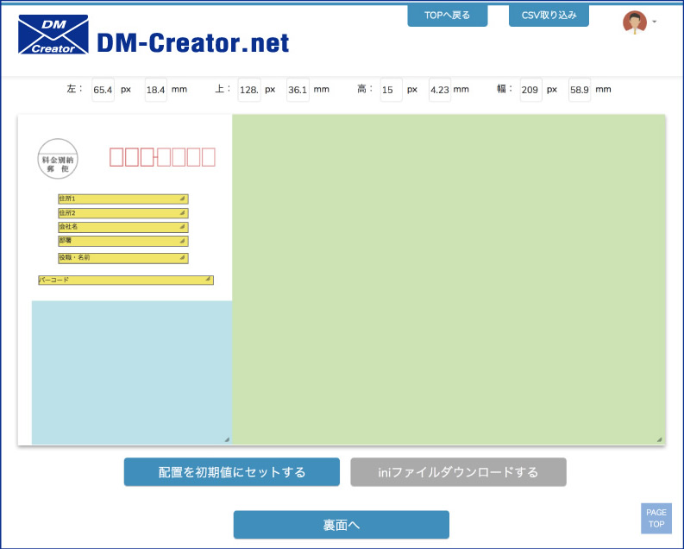Click resize handle of バーコード field
Viewport: 684px width, 549px height.
coord(208,280)
